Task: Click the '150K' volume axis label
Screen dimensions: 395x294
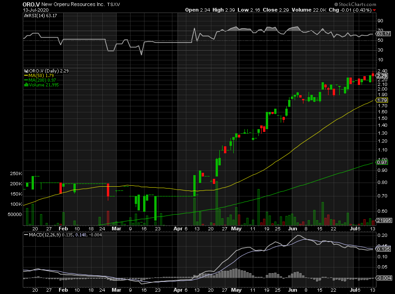Action: [x=16, y=194]
